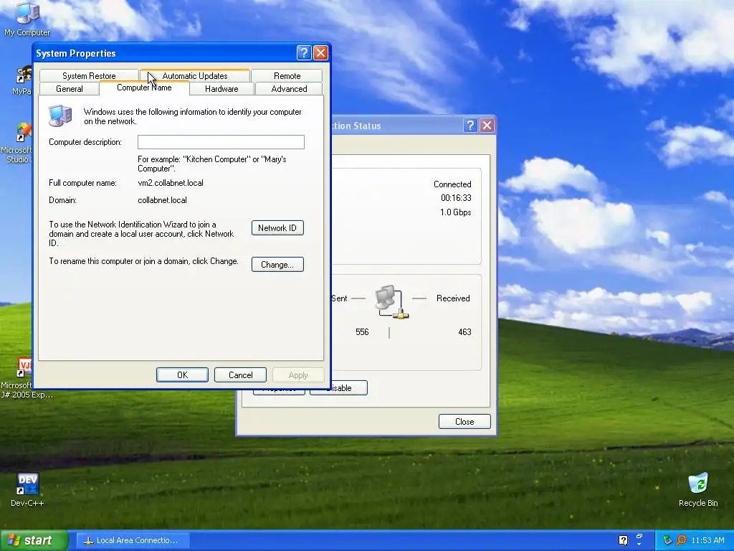Click Cancel in System Properties
Screen dimensions: 734x551
[x=241, y=375]
